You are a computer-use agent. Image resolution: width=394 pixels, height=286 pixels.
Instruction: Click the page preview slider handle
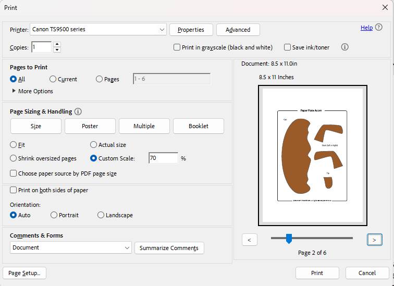coord(289,239)
